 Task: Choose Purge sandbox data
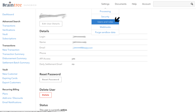[x=105, y=32]
